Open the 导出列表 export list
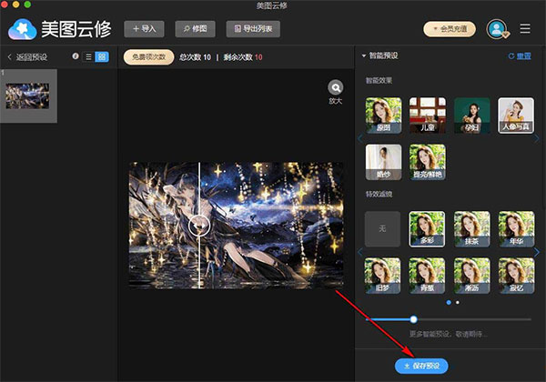This screenshot has width=546, height=382. 252,29
